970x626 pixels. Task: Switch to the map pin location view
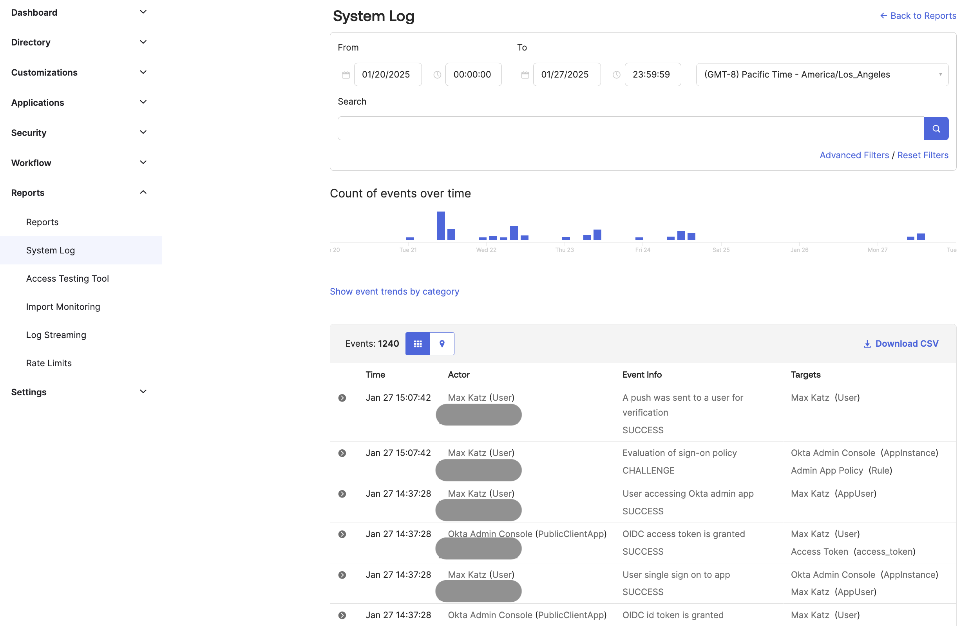(x=442, y=344)
